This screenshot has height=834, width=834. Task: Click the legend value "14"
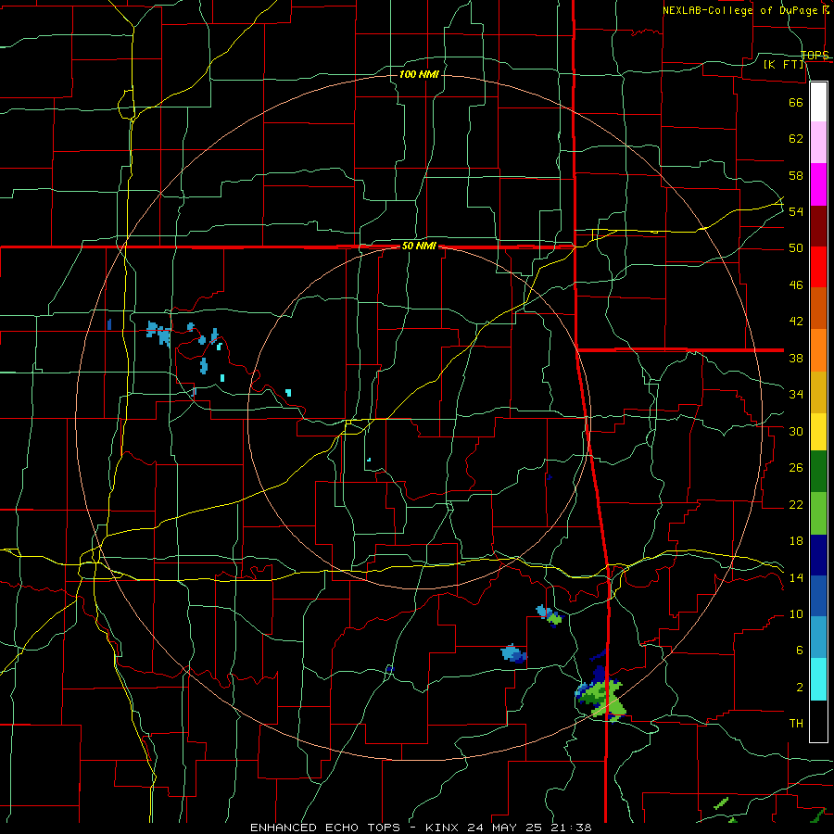pos(796,577)
